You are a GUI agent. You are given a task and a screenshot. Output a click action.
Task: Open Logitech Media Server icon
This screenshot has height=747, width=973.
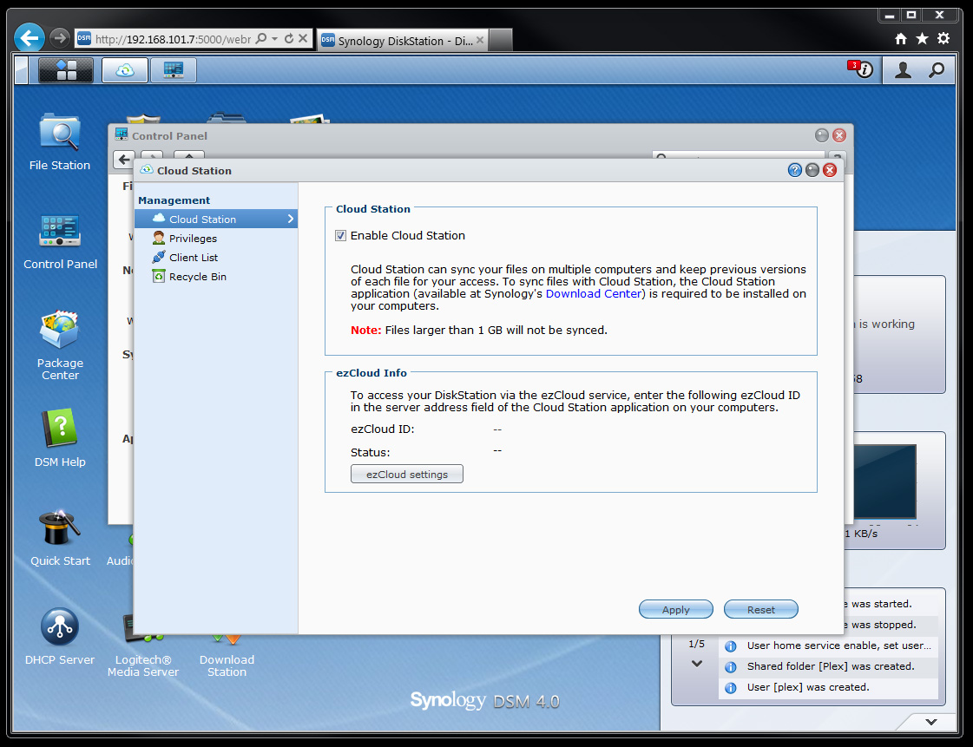pos(142,646)
